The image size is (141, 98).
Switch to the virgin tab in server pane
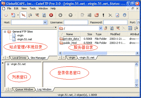click(72, 57)
